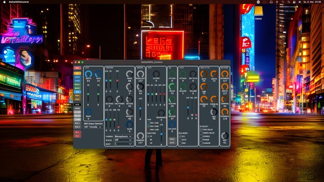
Task: Click the LFO RATE knob
Action: click(x=98, y=74)
